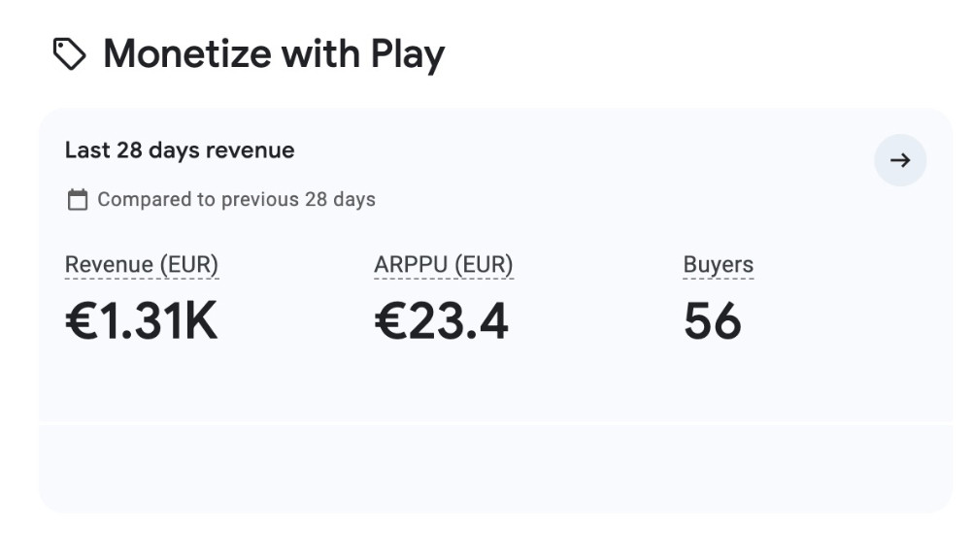Click the euro sign in €1.31K

coord(82,320)
